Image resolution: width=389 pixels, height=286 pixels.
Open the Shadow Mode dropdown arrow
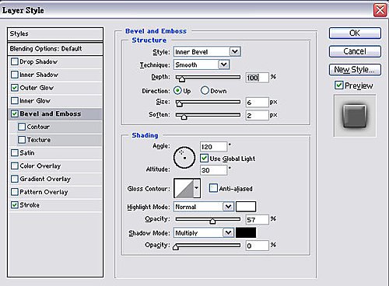click(228, 232)
